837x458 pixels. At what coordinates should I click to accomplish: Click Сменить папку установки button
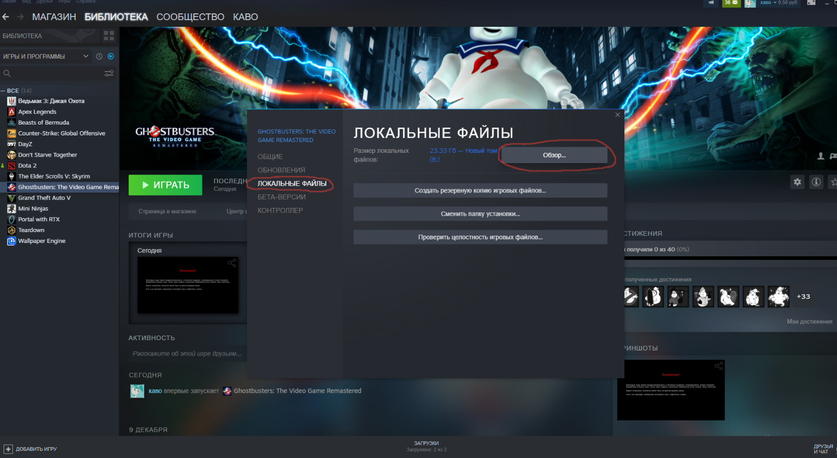pyautogui.click(x=480, y=214)
